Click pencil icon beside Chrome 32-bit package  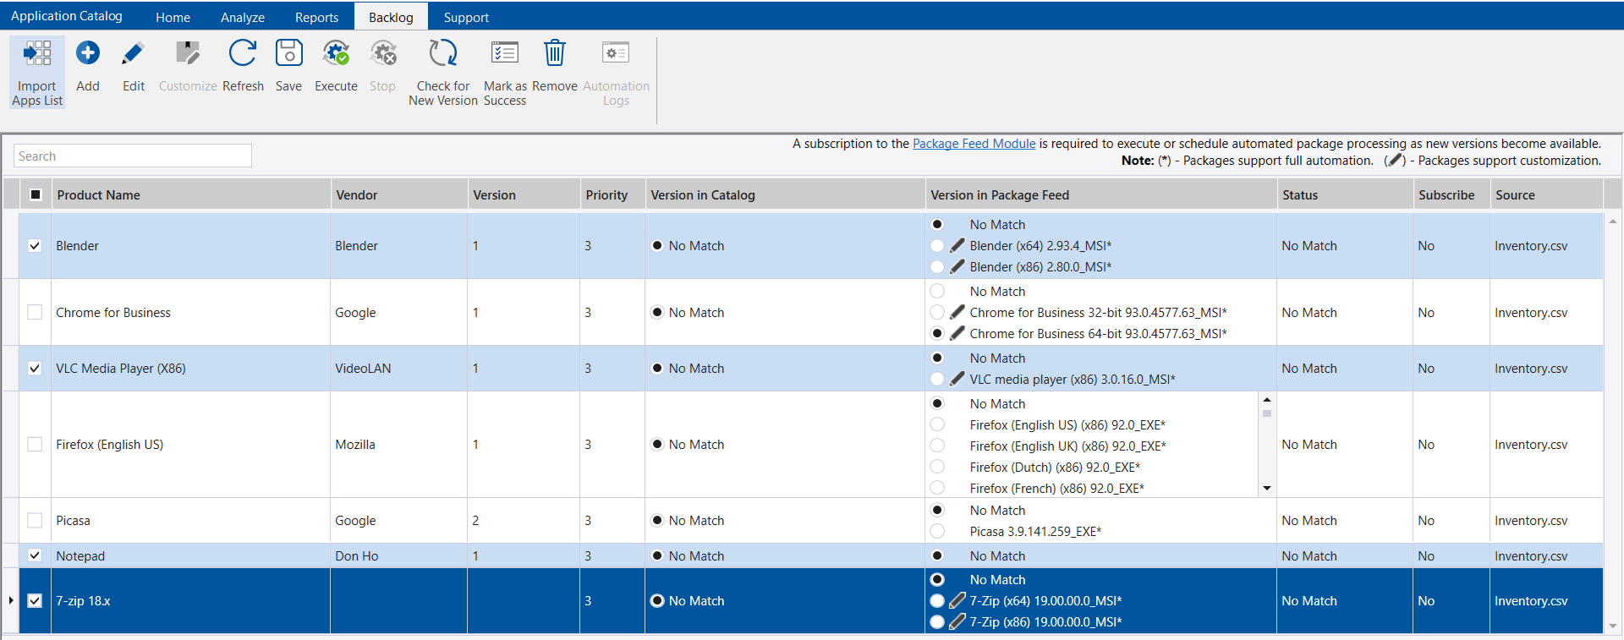tap(957, 312)
